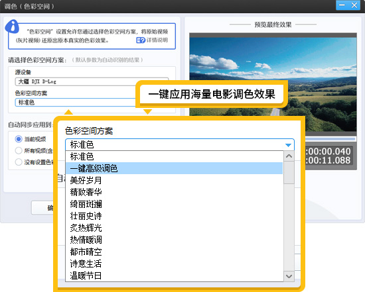Image resolution: width=365 pixels, height=292 pixels.
Task: Click the 详情说明 link
Action: (x=157, y=40)
